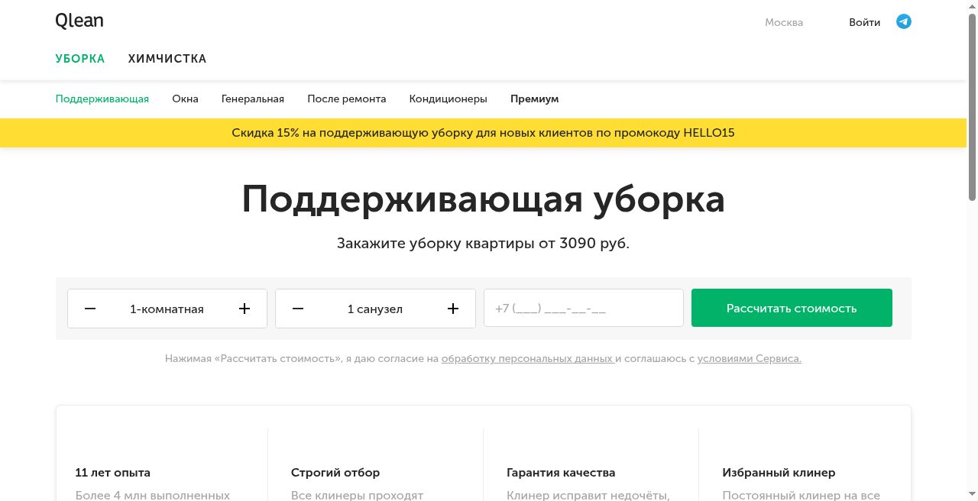The height and width of the screenshot is (501, 978).
Task: Open the условиями Сервиса link
Action: (750, 358)
